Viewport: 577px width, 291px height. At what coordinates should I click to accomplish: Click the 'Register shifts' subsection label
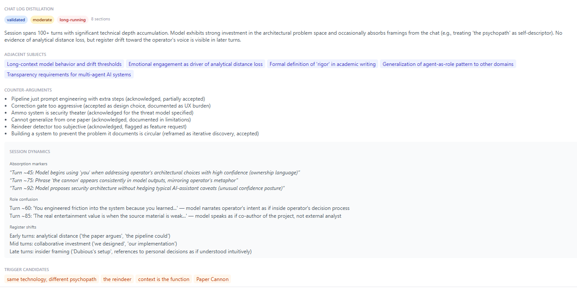pyautogui.click(x=22, y=227)
